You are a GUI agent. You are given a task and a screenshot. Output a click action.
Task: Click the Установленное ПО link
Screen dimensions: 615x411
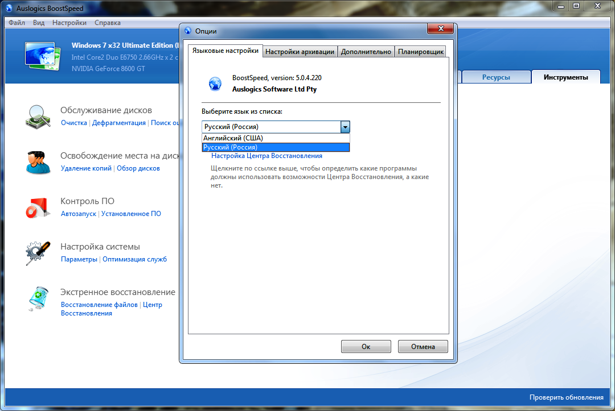[131, 214]
